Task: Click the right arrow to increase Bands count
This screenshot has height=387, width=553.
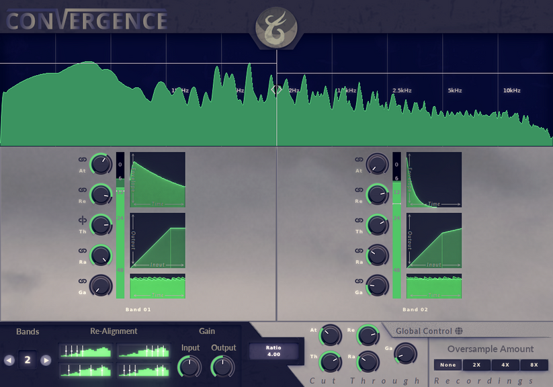Action: [x=46, y=360]
